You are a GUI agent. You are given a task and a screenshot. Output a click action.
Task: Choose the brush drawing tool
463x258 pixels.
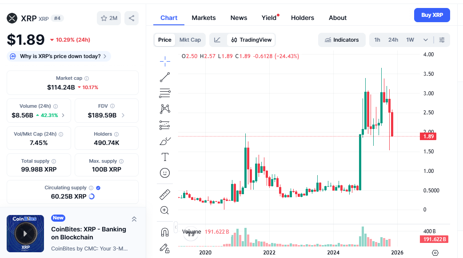pos(165,141)
